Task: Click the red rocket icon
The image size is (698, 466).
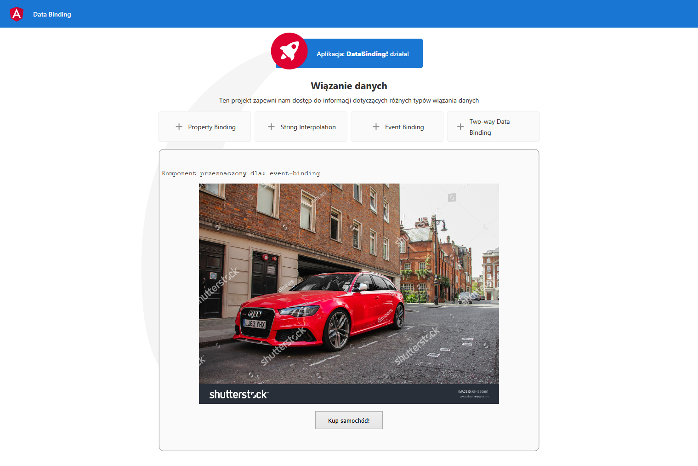Action: tap(289, 51)
